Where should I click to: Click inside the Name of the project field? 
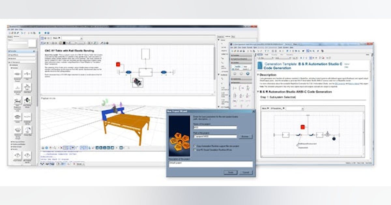pyautogui.click(x=215, y=127)
